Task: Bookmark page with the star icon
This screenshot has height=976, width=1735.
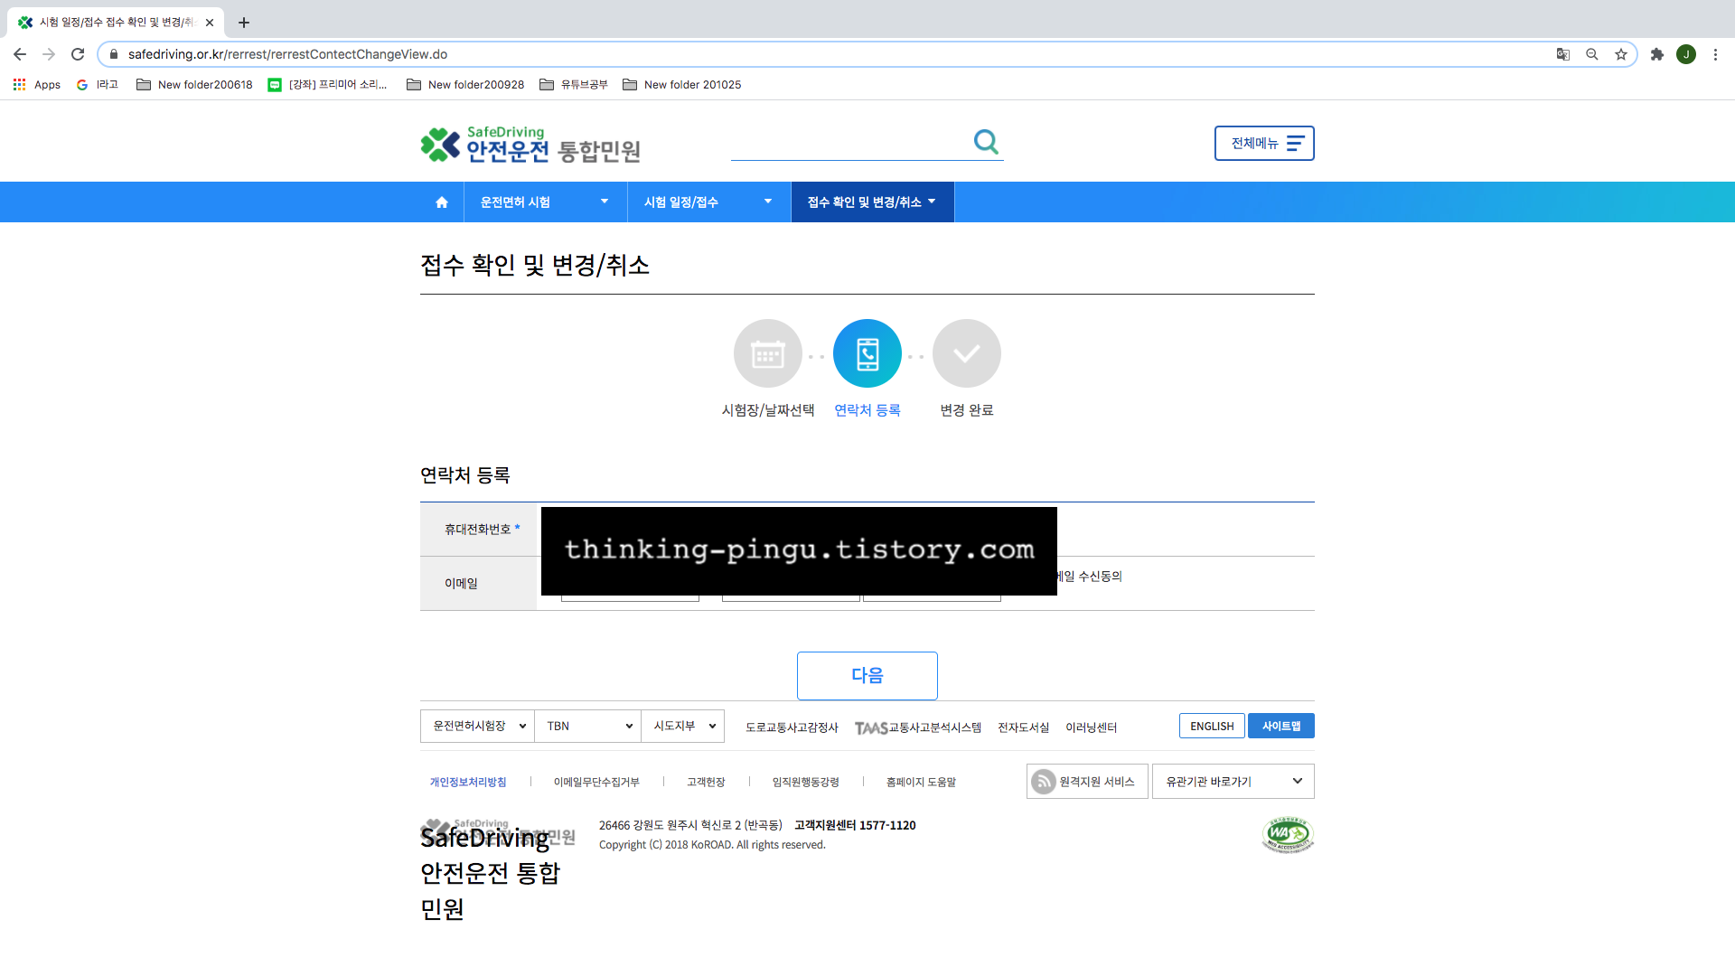Action: (1621, 54)
